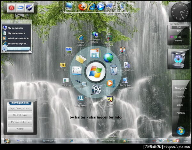Click the shield icon in top-left widget
The height and width of the screenshot is (150, 192).
coord(29,8)
